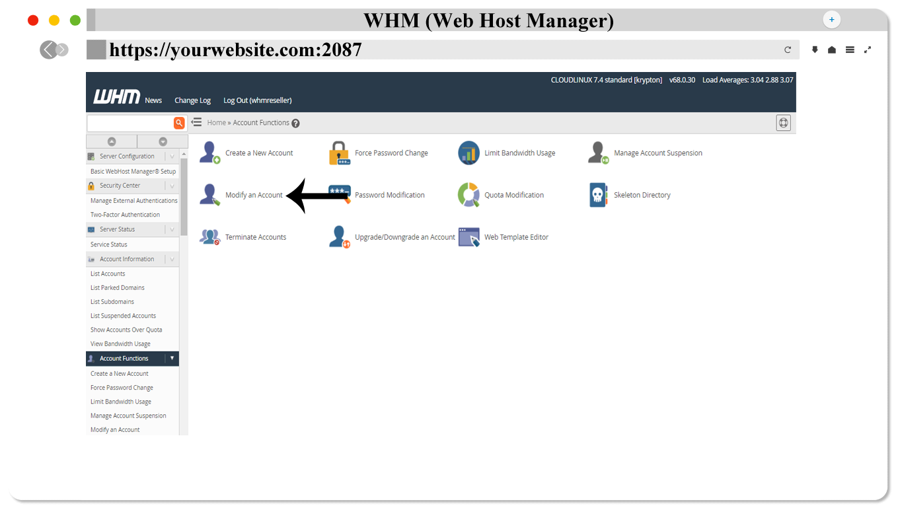900x508 pixels.
Task: Click the Upgrade/Downgrade an Account icon
Action: [339, 237]
